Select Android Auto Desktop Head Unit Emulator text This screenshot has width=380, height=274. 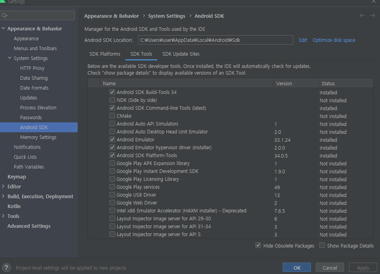pyautogui.click(x=162, y=131)
